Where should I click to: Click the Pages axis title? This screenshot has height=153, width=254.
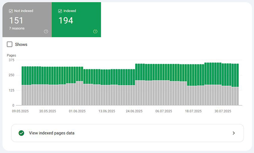11,55
